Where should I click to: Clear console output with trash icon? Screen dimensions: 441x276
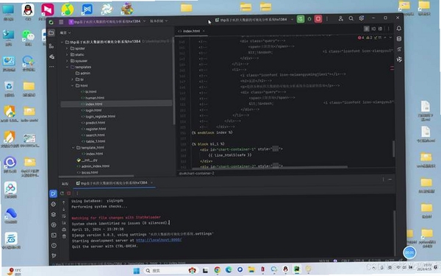click(64, 236)
